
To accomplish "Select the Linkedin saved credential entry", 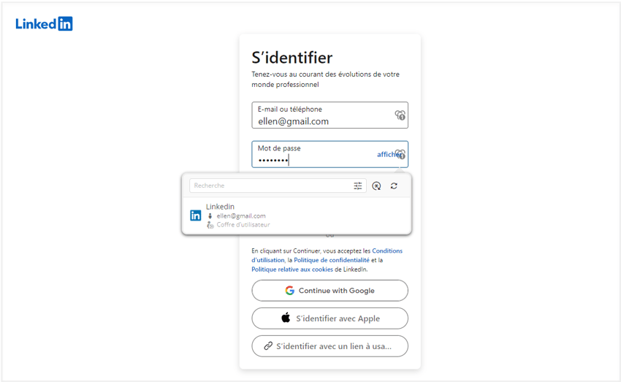I will tap(296, 215).
